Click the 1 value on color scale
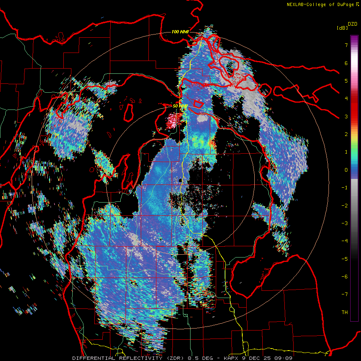 point(346,152)
